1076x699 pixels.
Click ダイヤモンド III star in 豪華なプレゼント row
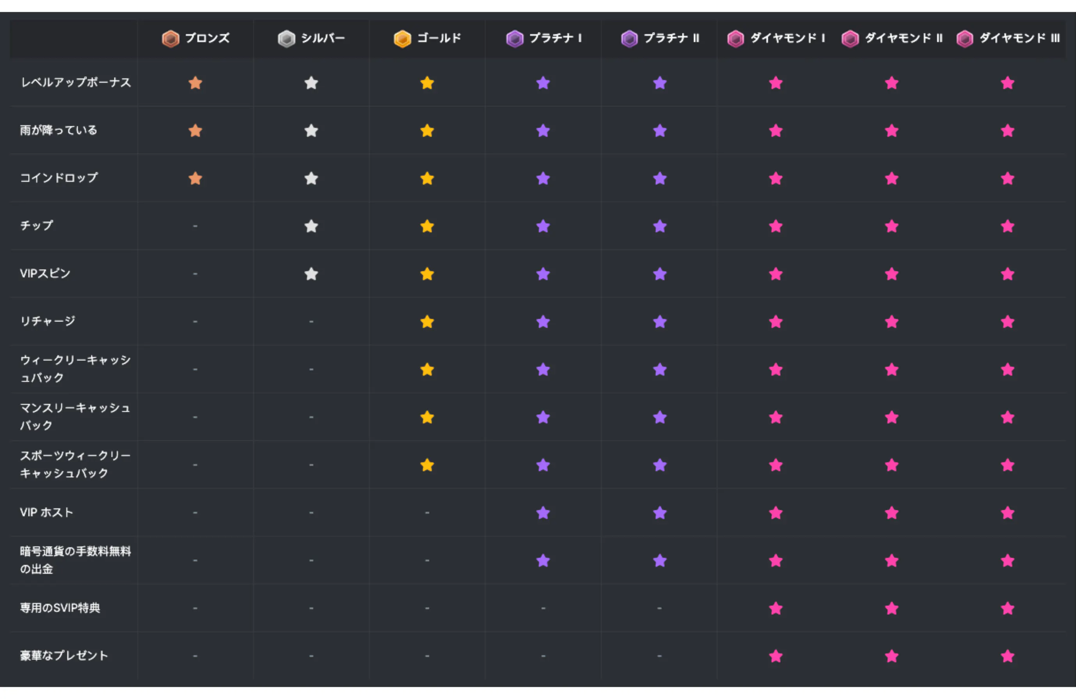[x=1008, y=656]
